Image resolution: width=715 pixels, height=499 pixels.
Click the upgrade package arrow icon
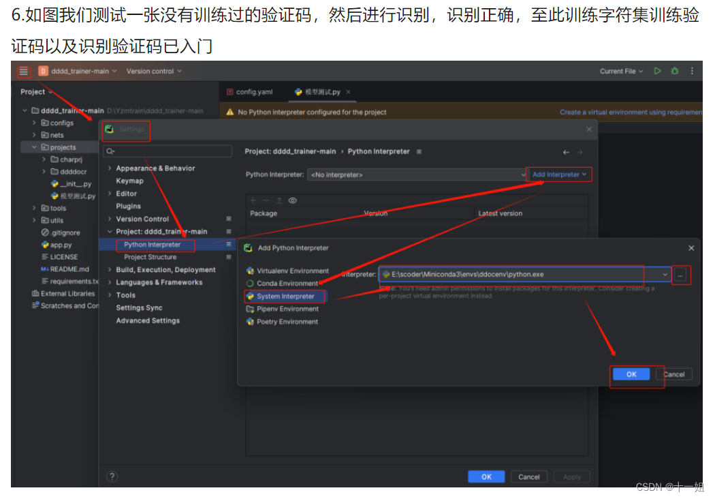point(279,200)
